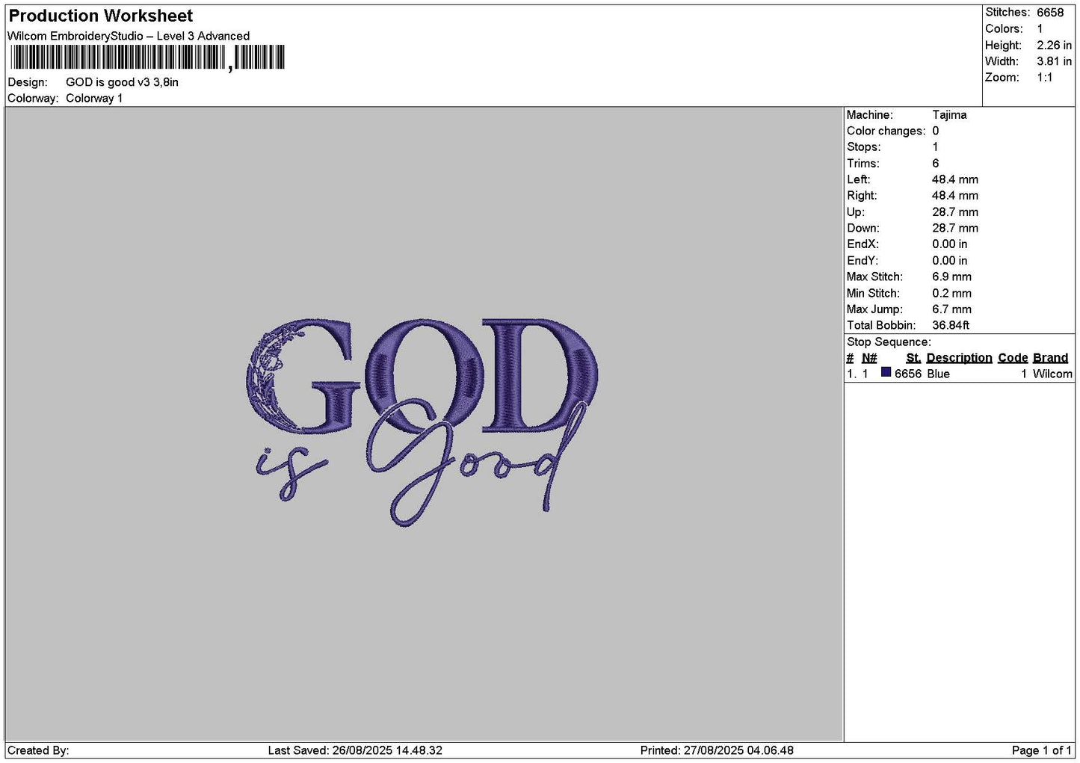The width and height of the screenshot is (1080, 763).
Task: Click the 'Brand' column header
Action: 1050,358
